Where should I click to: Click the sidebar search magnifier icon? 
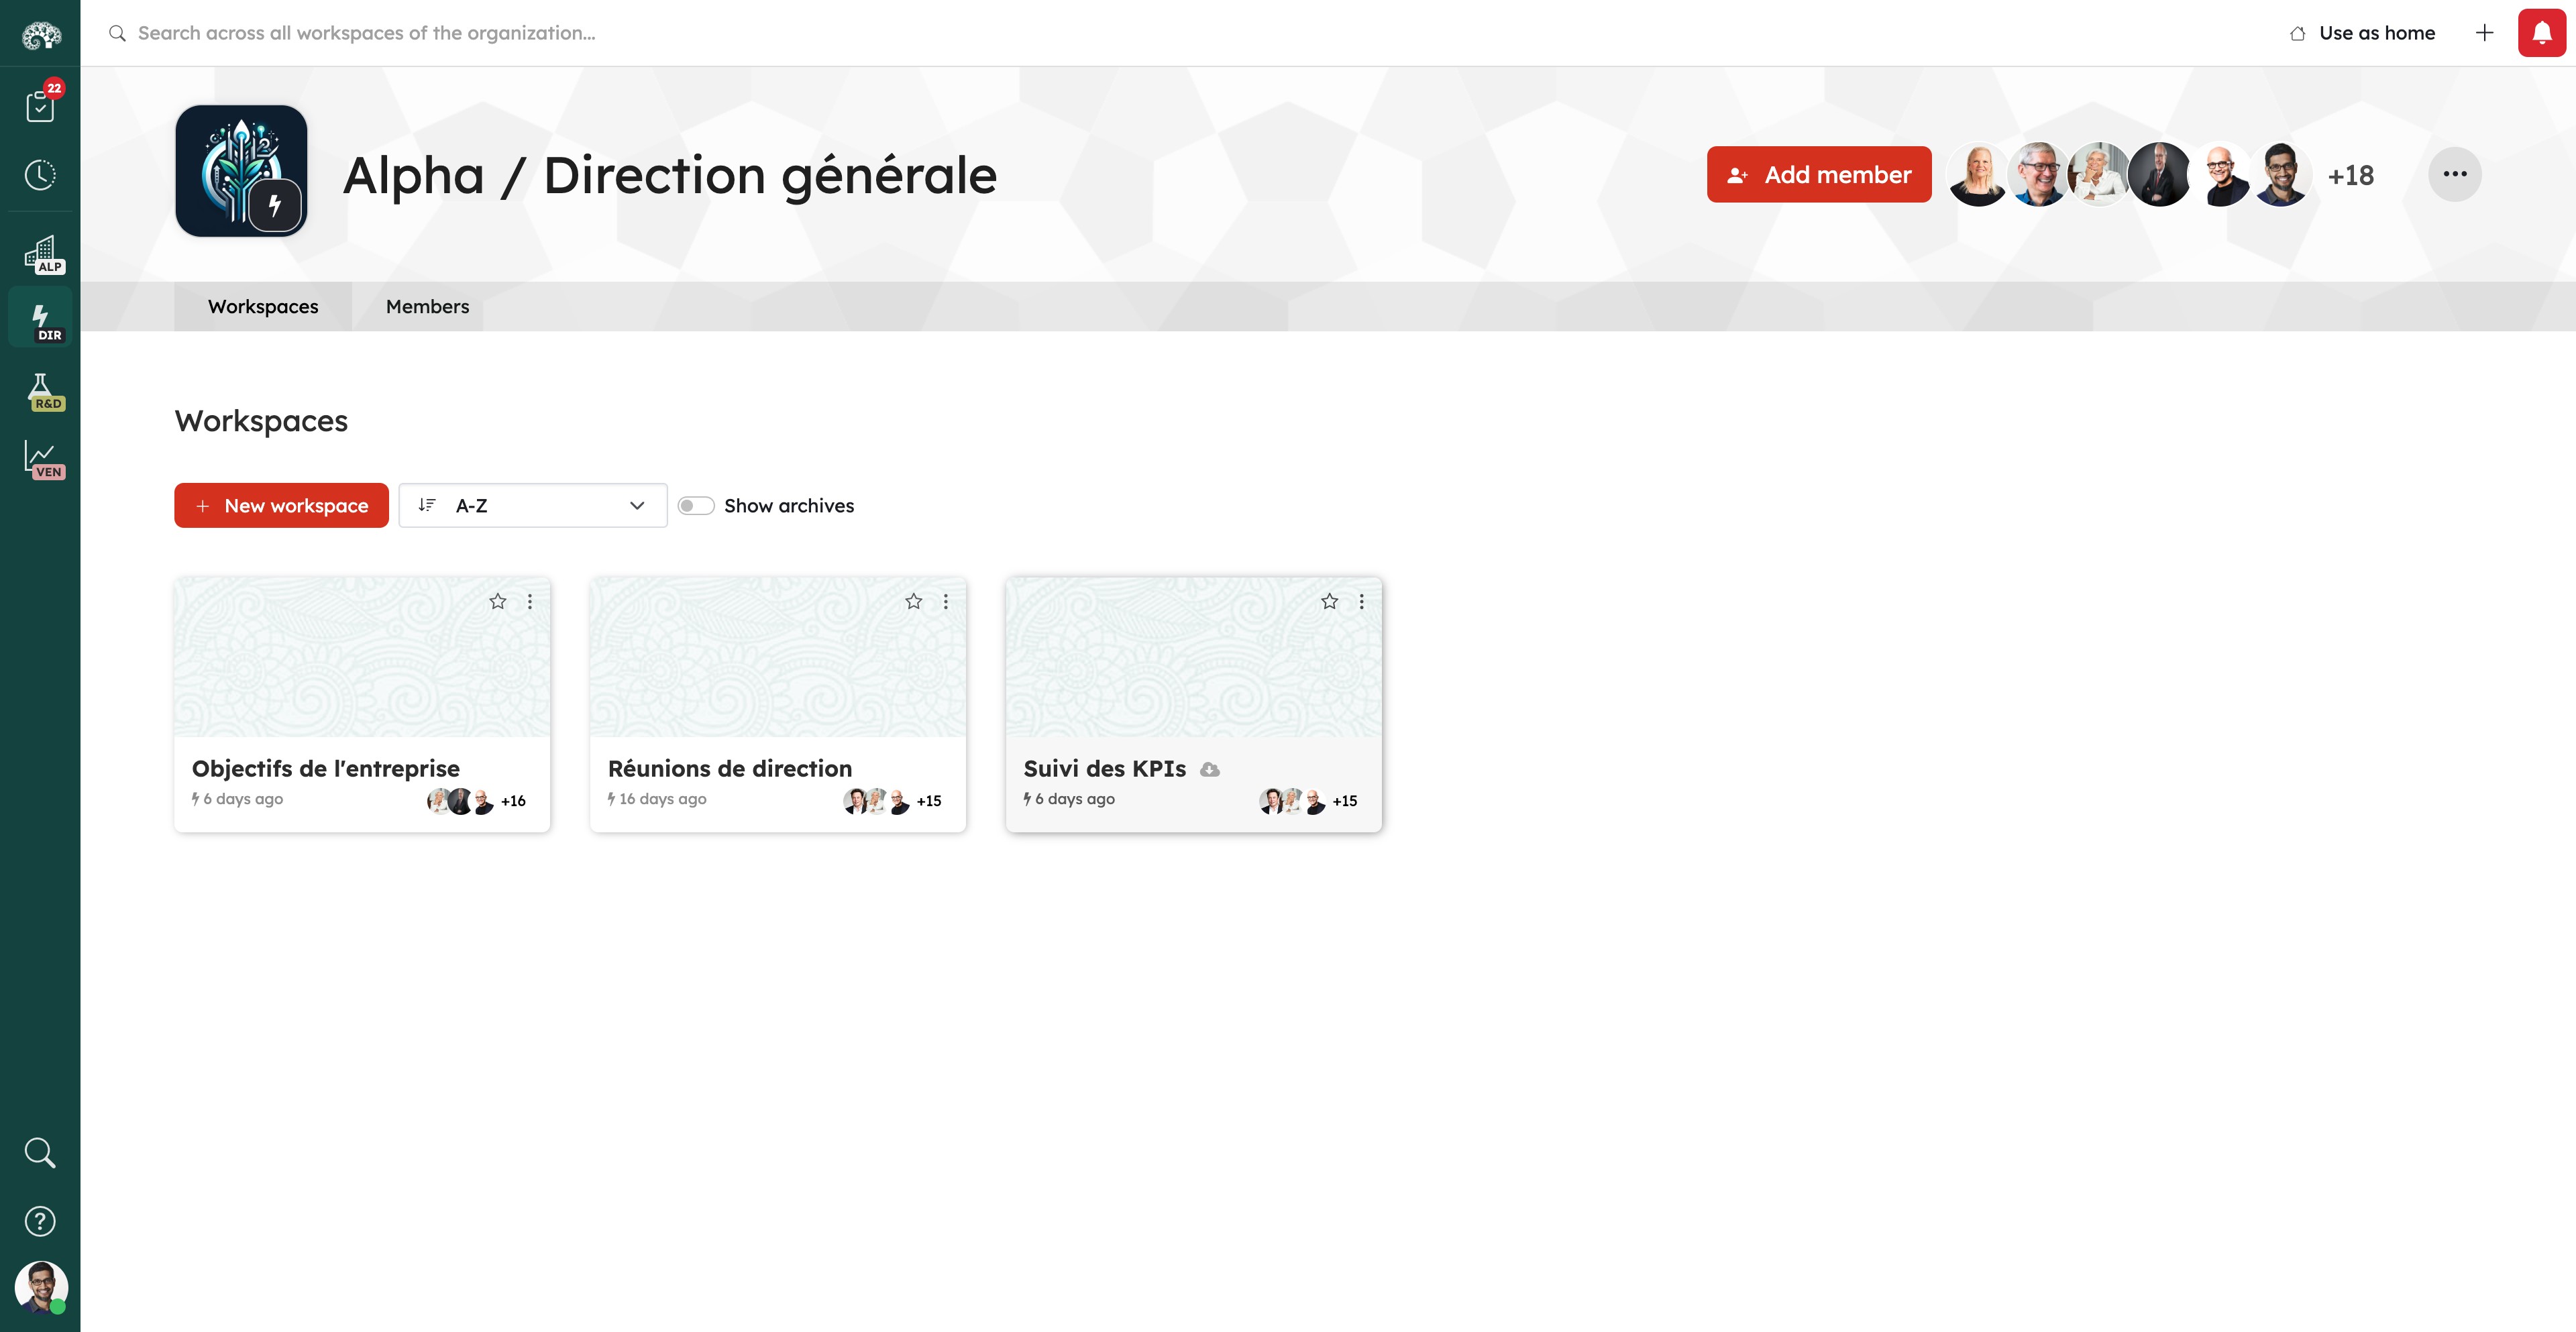tap(40, 1152)
